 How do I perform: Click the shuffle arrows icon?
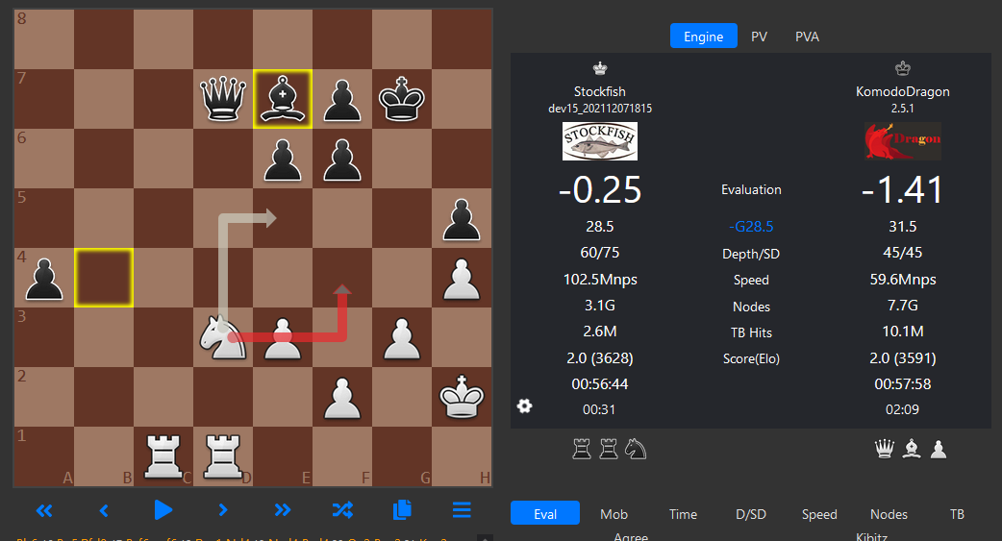point(342,509)
